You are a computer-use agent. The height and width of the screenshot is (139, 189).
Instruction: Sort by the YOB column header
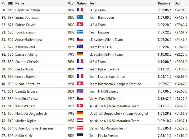click(70, 3)
